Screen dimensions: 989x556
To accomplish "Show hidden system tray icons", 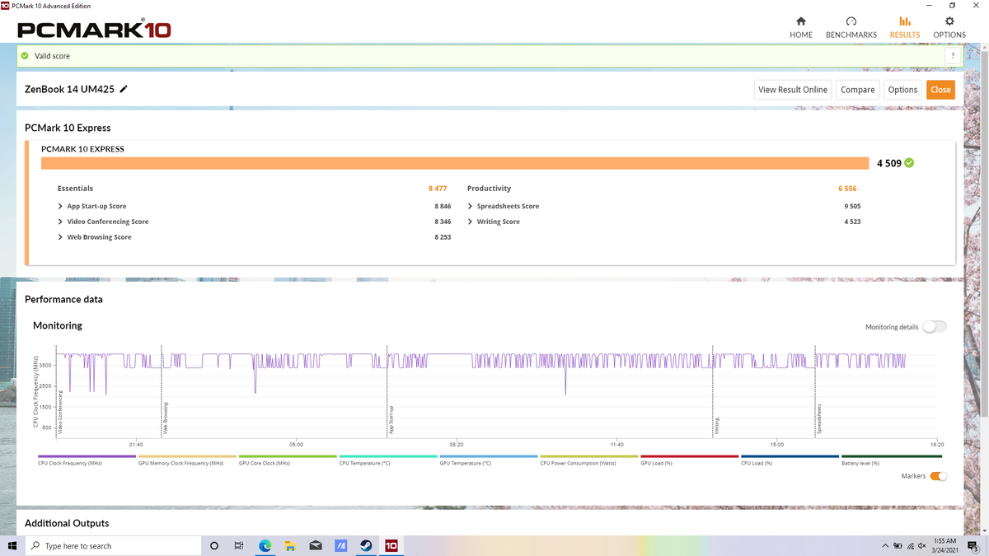I will pos(886,545).
